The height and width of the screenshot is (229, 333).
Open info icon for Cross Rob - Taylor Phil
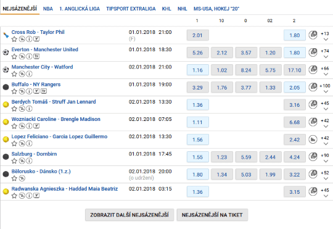[30, 39]
